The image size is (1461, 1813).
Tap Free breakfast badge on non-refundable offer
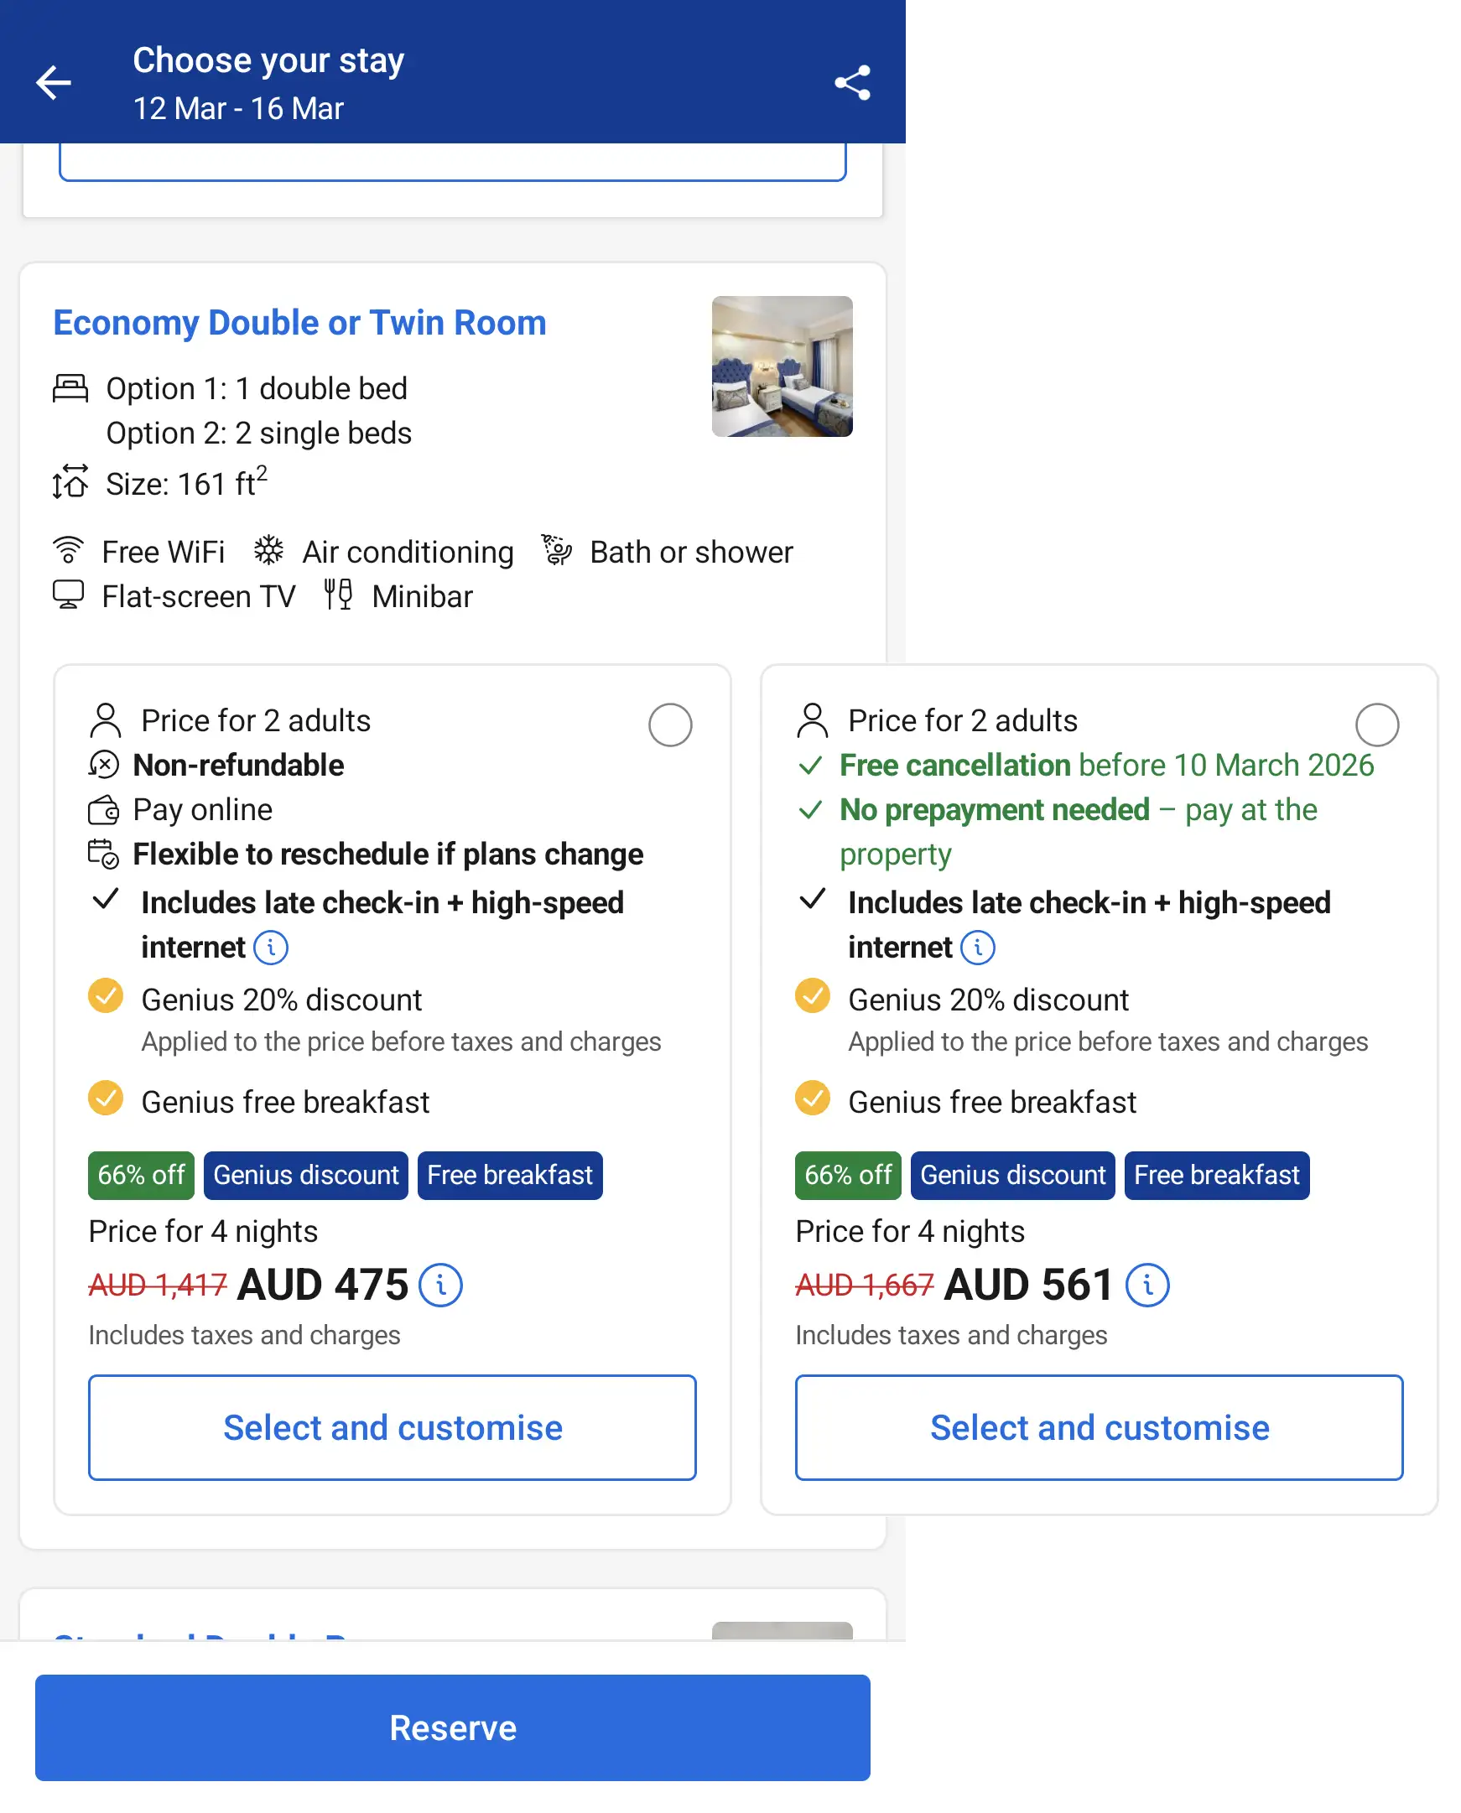pos(509,1176)
